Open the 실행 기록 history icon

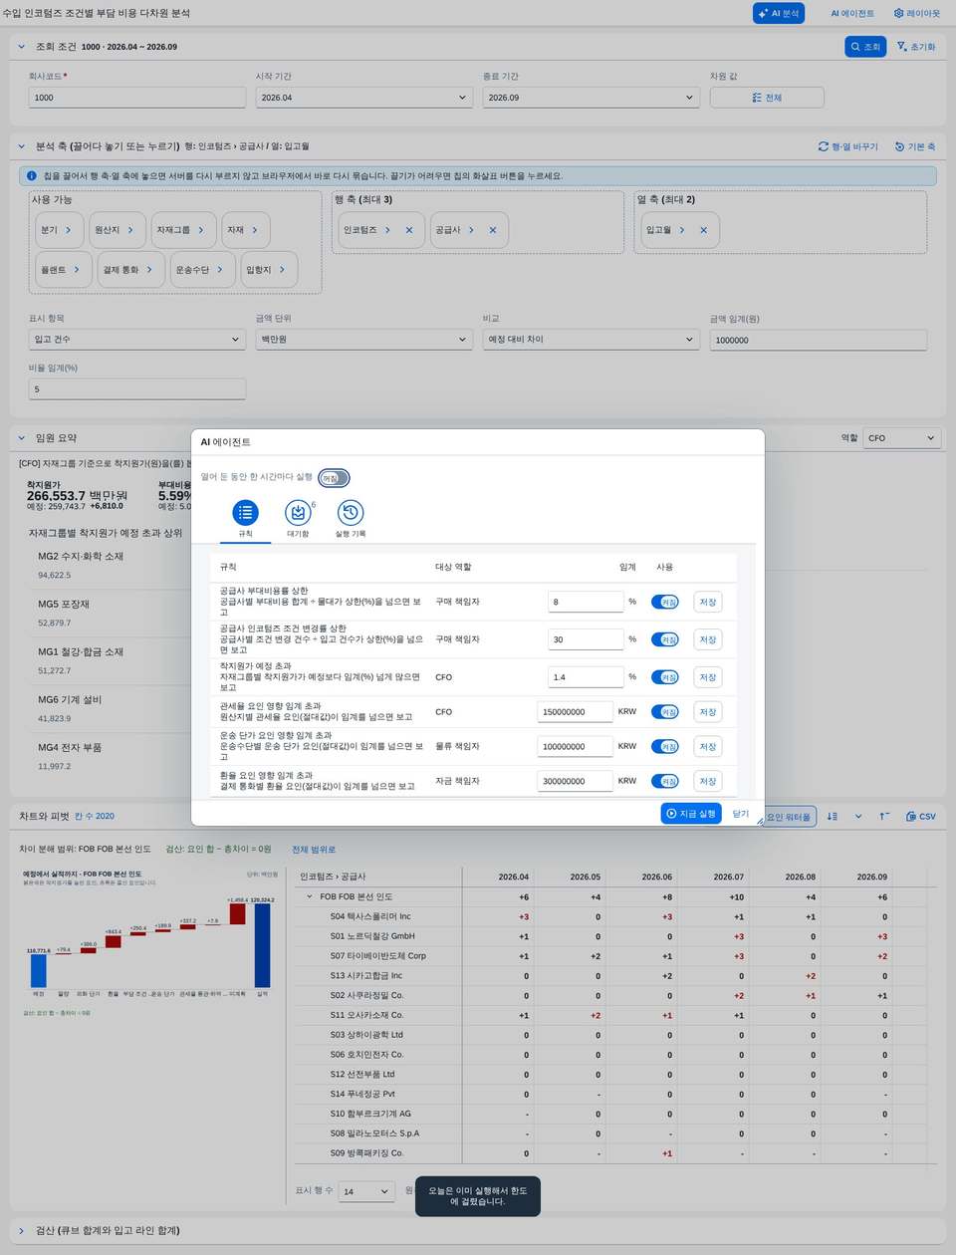pos(351,513)
